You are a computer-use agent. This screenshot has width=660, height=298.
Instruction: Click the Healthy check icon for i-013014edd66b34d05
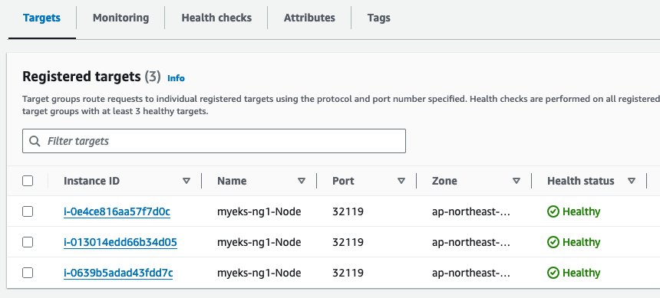(553, 242)
